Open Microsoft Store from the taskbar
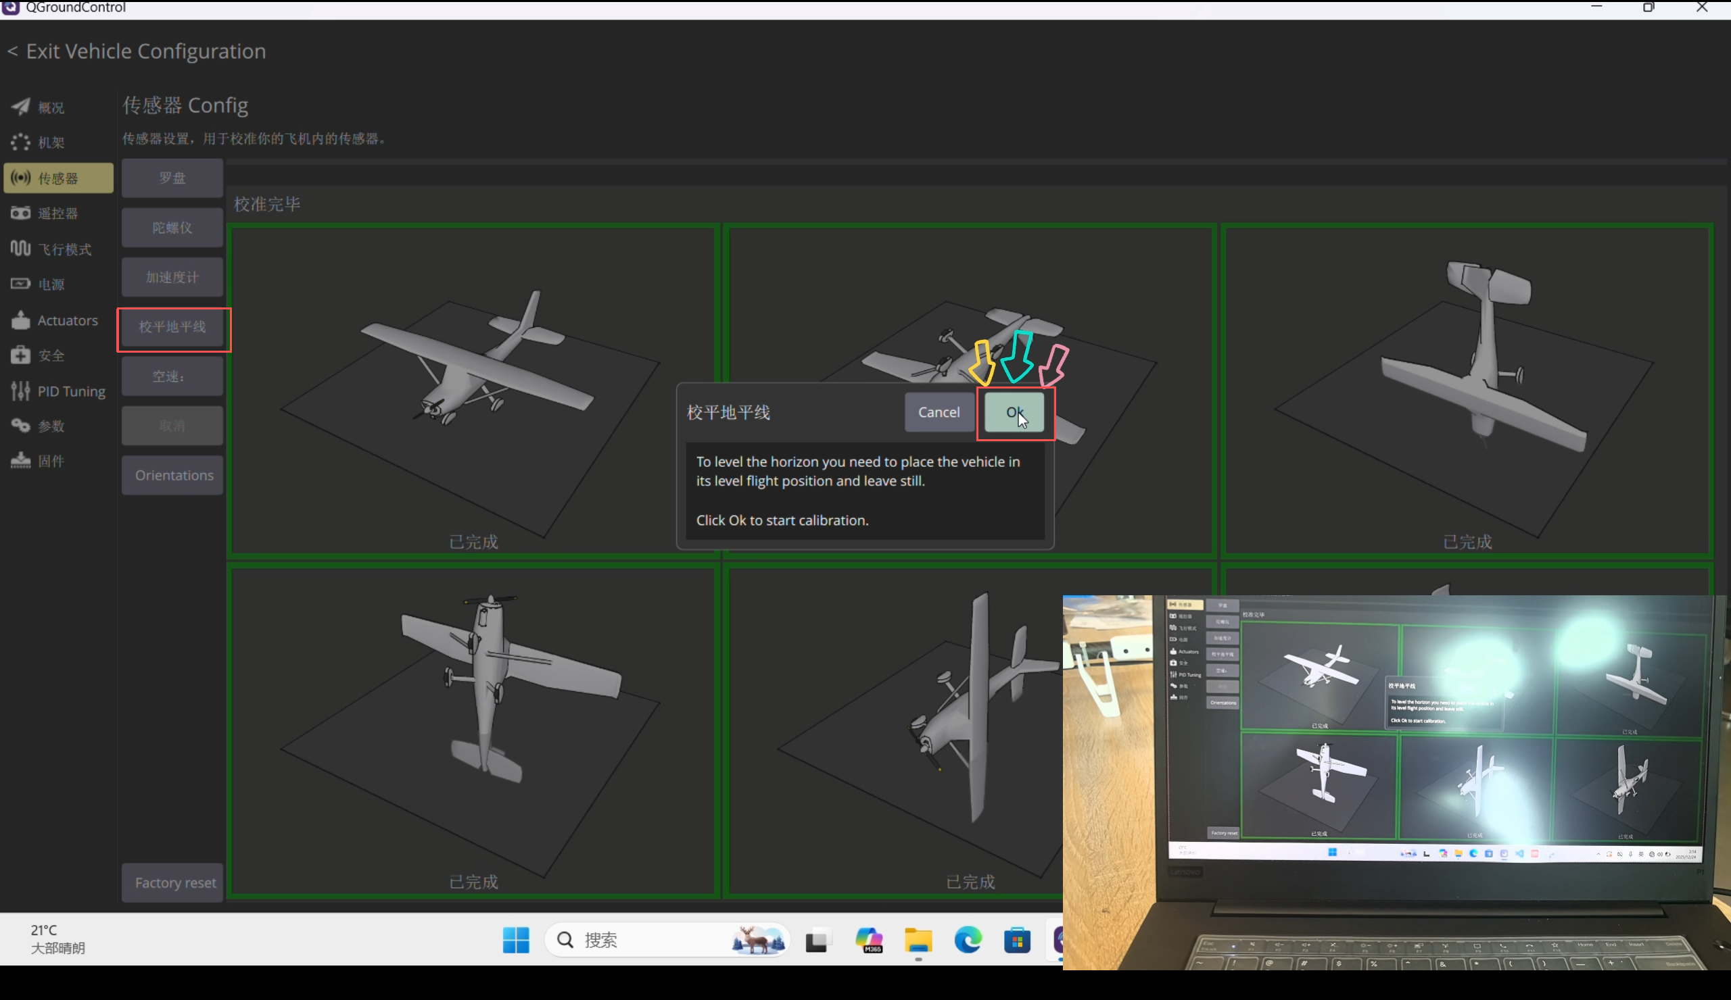The image size is (1731, 1000). 1018,940
